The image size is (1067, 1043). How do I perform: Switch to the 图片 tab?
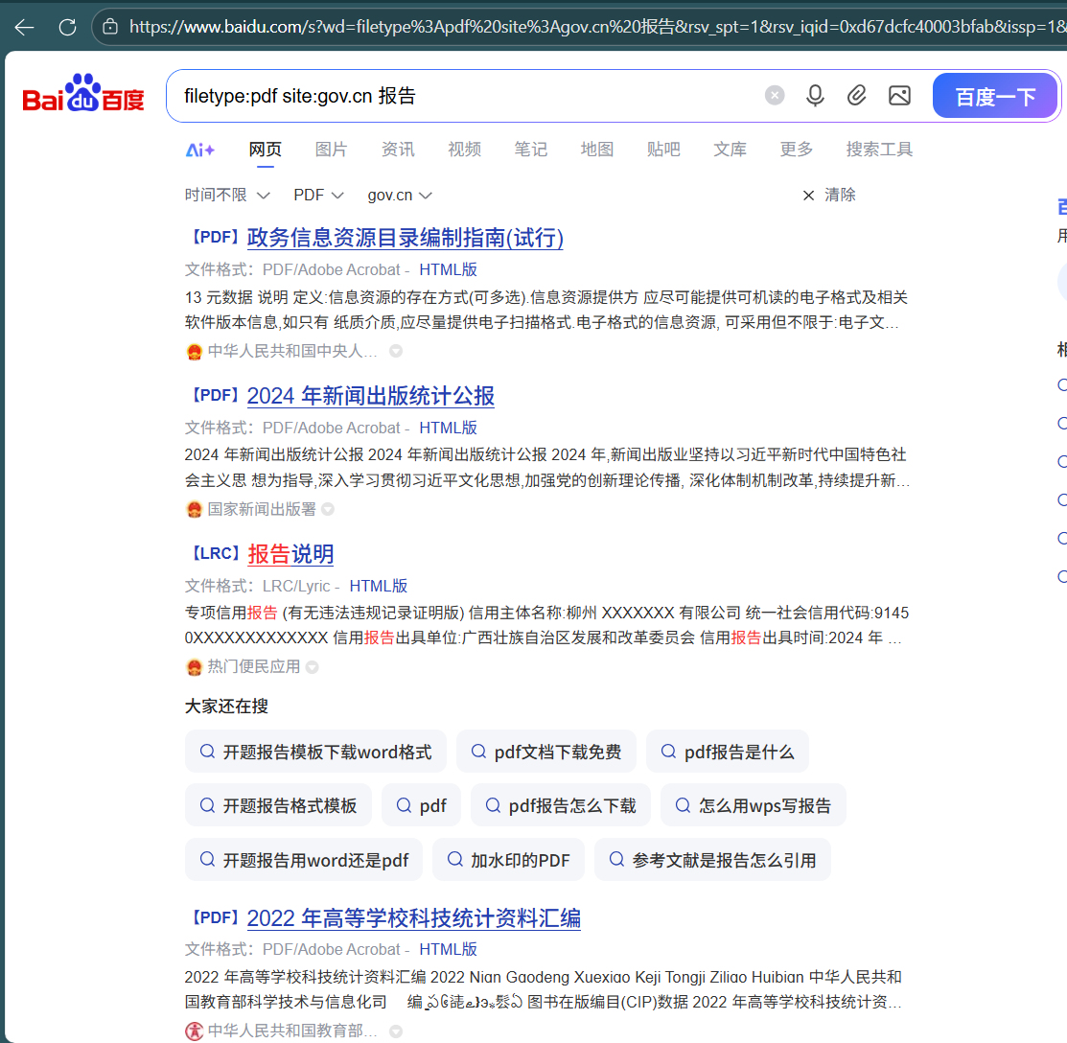coord(331,150)
